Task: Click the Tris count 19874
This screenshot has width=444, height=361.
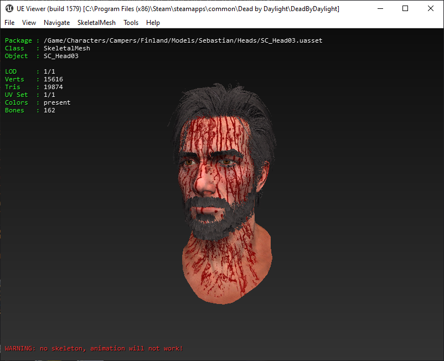Action: point(53,87)
